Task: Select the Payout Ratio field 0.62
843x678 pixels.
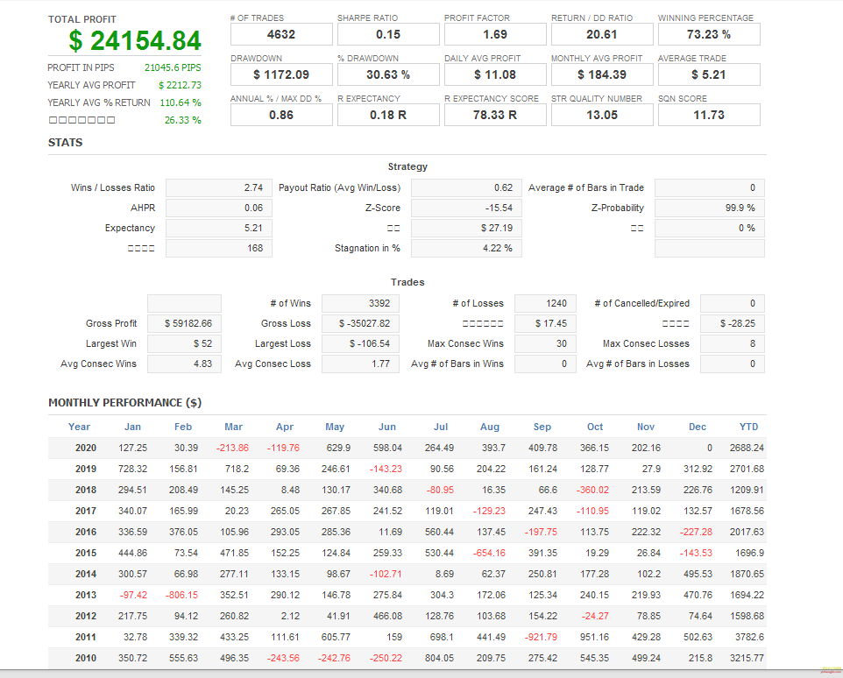Action: click(x=466, y=188)
